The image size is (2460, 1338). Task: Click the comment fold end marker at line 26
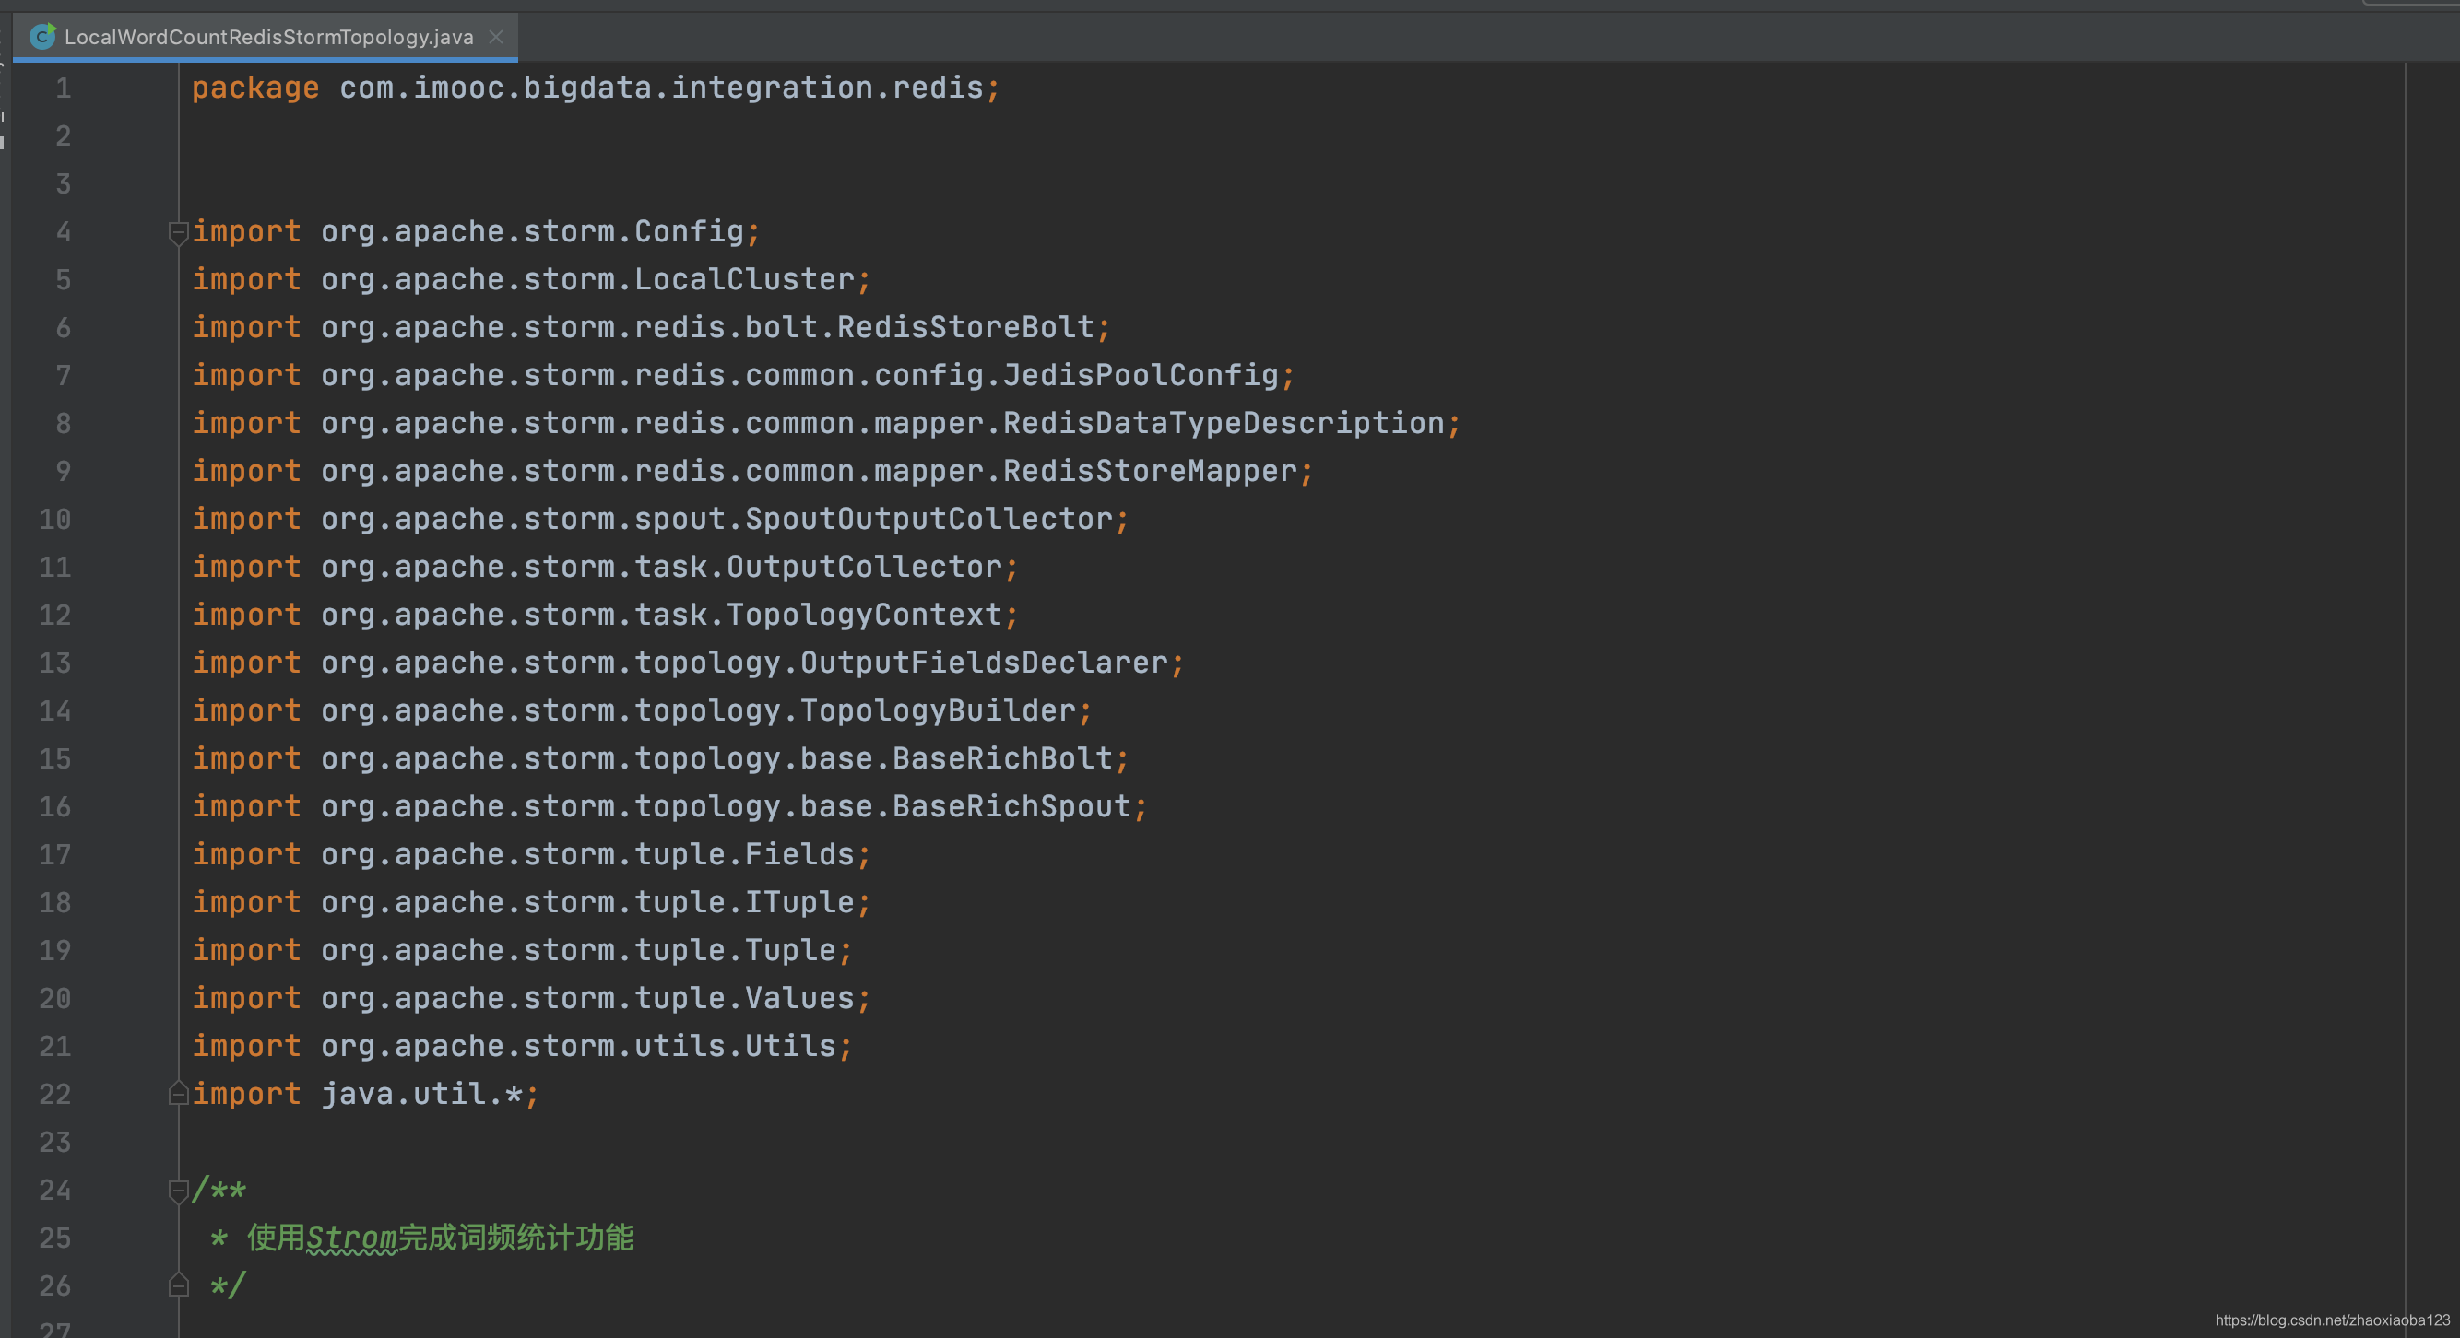coord(178,1285)
